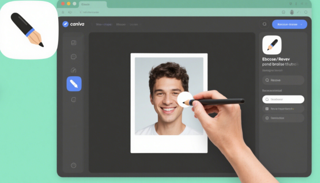Click the square icon beside Revie heuerbech
The height and width of the screenshot is (183, 320).
pyautogui.click(x=267, y=109)
